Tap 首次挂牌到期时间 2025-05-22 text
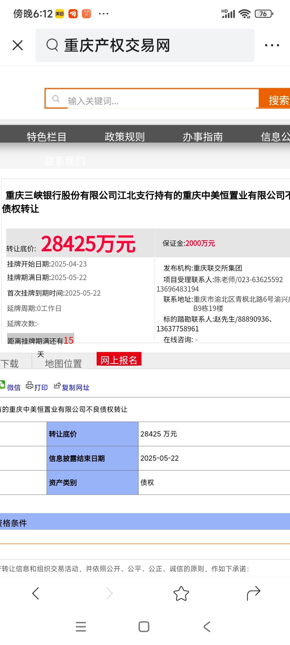This screenshot has height=645, width=290. click(54, 293)
